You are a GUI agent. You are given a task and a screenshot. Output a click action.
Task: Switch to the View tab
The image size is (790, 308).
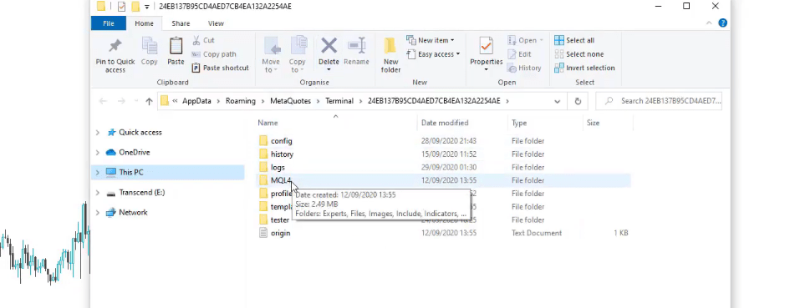[x=216, y=23]
